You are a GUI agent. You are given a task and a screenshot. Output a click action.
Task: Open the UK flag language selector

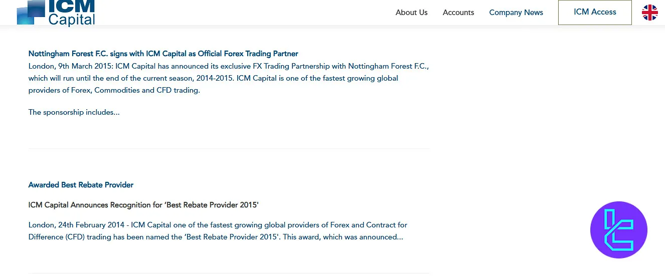click(x=649, y=13)
